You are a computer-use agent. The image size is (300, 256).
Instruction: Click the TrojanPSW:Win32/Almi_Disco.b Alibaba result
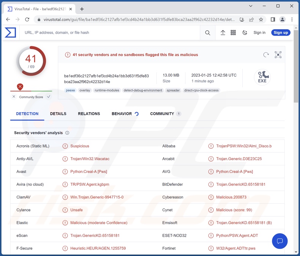[x=244, y=146]
